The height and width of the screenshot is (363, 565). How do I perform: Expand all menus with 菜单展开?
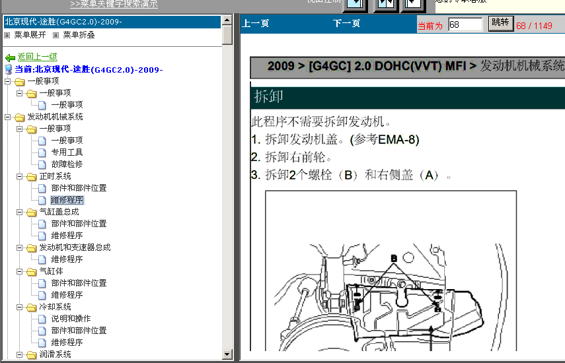[30, 35]
